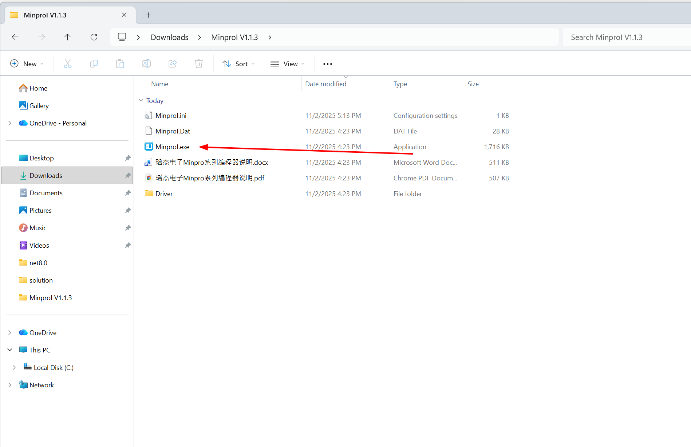This screenshot has height=447, width=691.
Task: Open Minprol V1.1.3 in the sidebar
Action: [51, 298]
